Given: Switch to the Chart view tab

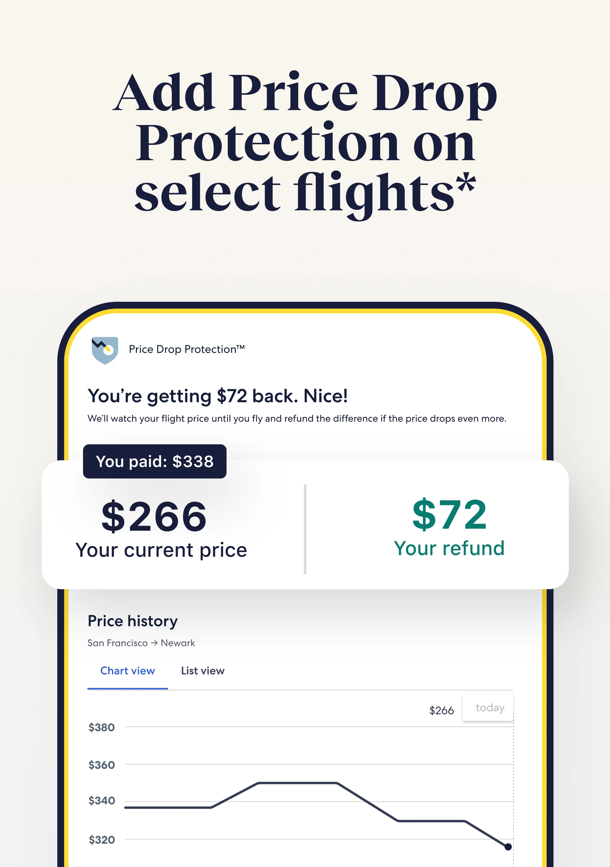Looking at the screenshot, I should coord(128,671).
